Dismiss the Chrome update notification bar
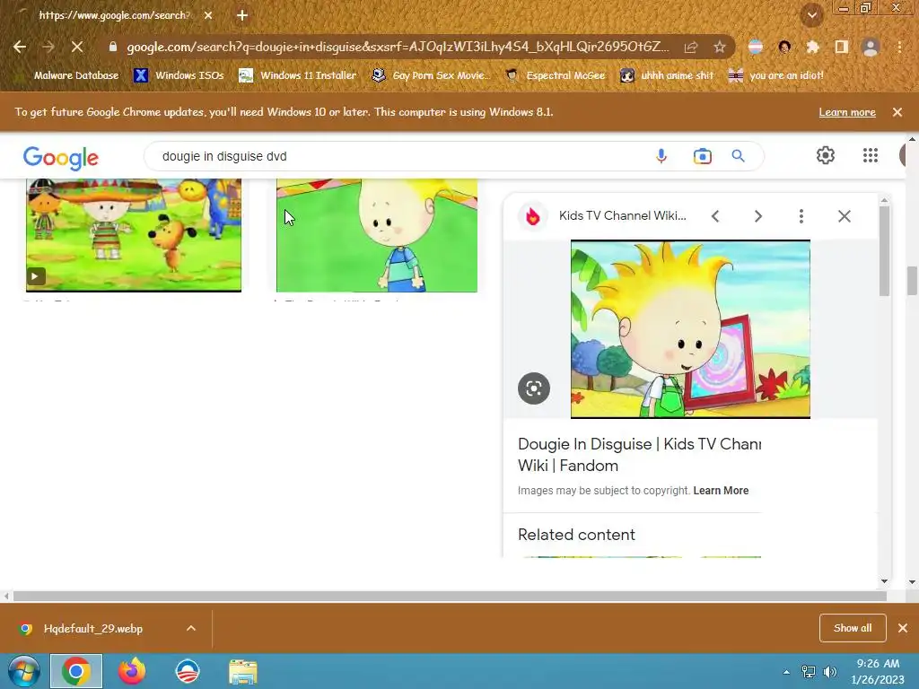This screenshot has width=919, height=689. tap(897, 112)
